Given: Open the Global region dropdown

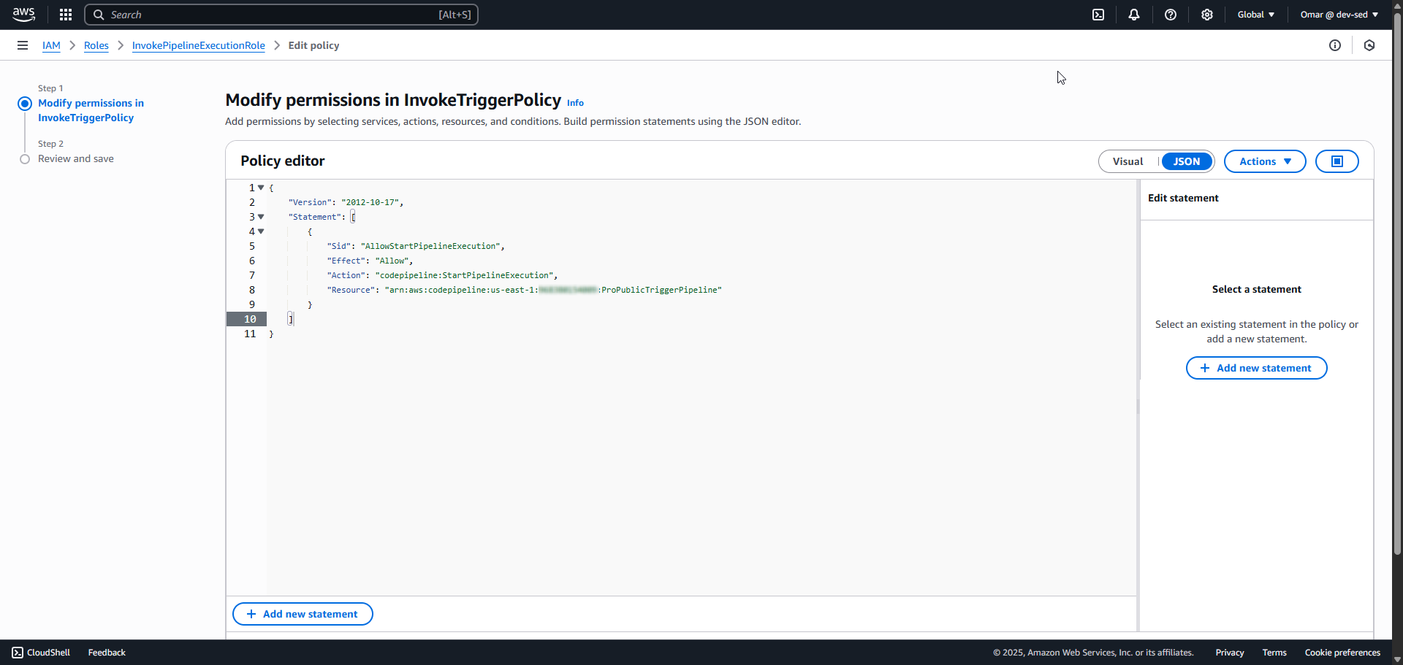Looking at the screenshot, I should coord(1256,15).
